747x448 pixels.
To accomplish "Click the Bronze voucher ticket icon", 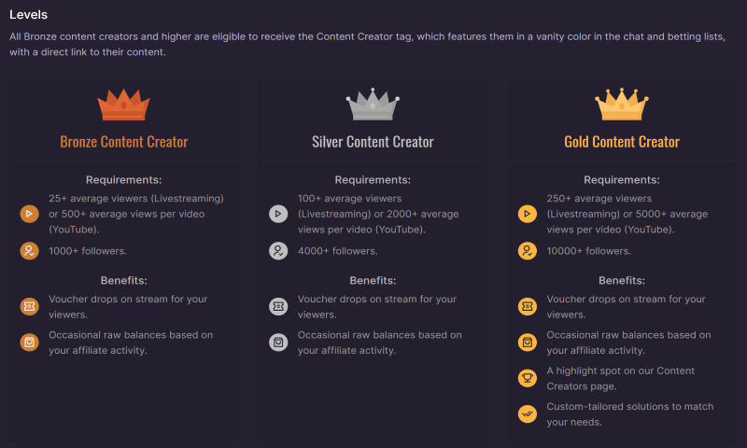I will 30,306.
